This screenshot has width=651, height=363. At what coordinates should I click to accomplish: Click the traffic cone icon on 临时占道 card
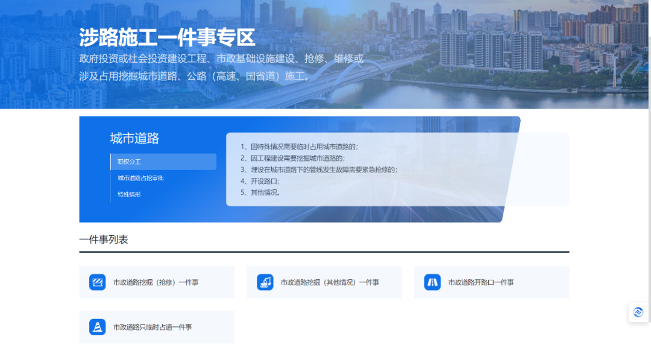[97, 326]
